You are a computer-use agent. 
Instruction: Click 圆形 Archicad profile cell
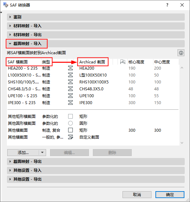(x=83, y=123)
